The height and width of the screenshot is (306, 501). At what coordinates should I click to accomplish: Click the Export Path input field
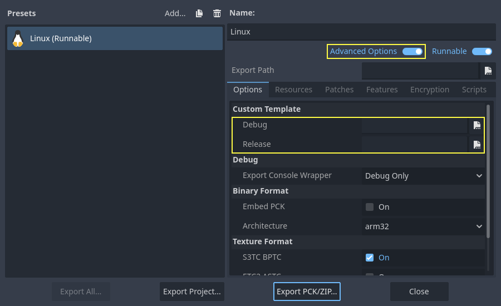[420, 71]
